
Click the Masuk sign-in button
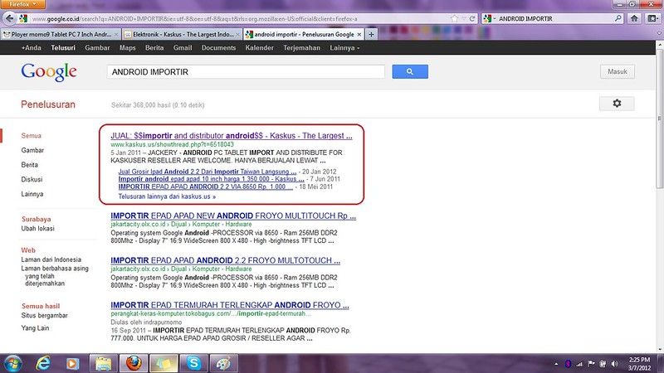click(617, 71)
